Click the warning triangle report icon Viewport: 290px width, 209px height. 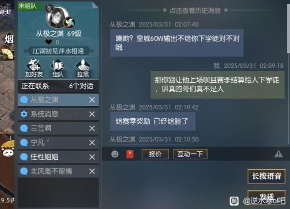coord(278,154)
